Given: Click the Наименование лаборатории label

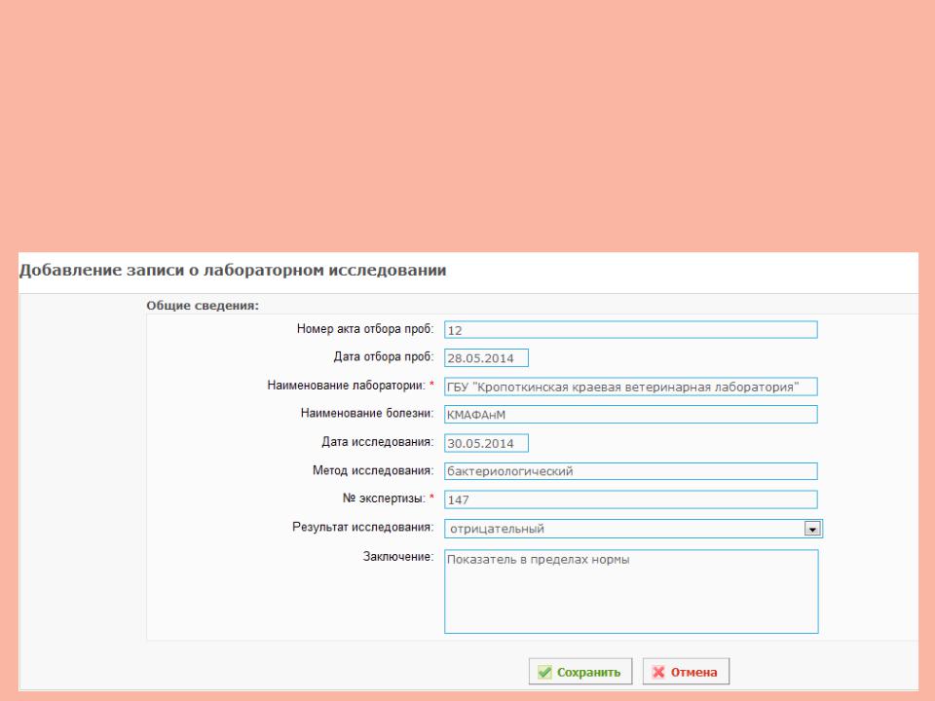Looking at the screenshot, I should click(347, 386).
